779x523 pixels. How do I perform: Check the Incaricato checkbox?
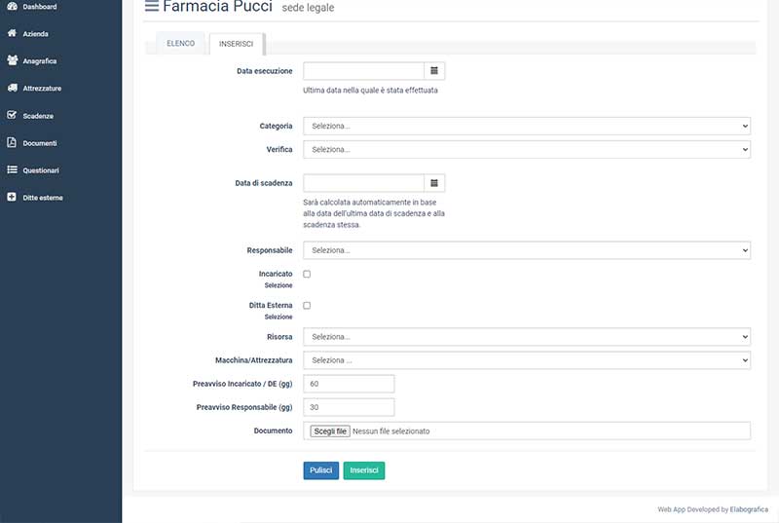307,275
